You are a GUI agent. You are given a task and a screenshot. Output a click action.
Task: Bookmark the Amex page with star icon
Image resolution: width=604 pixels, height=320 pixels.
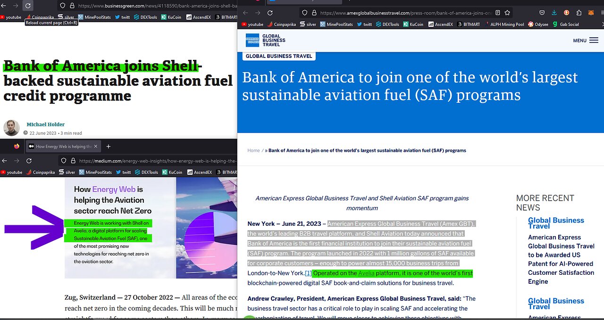pos(507,13)
